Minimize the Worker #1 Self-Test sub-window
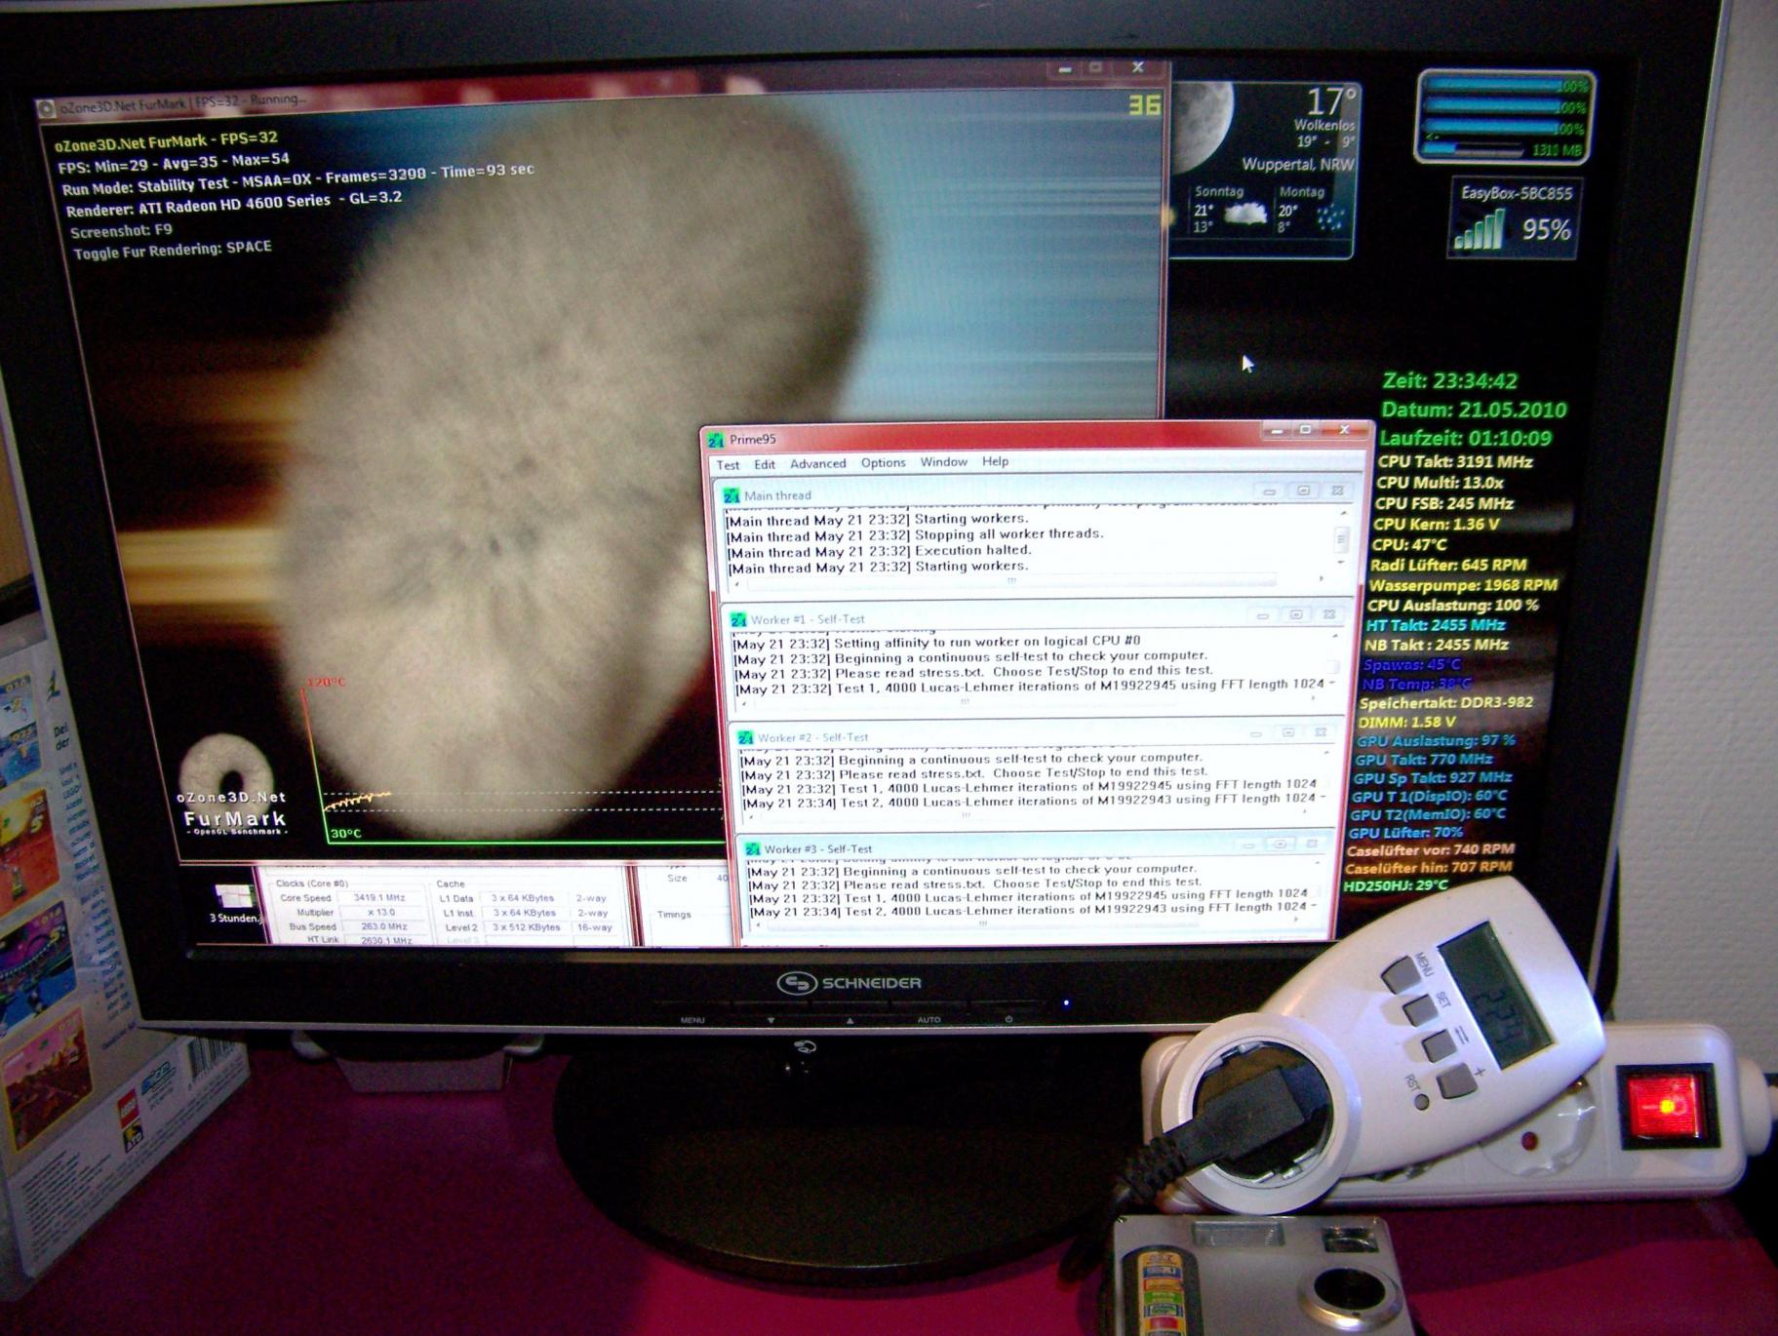 [x=1262, y=615]
